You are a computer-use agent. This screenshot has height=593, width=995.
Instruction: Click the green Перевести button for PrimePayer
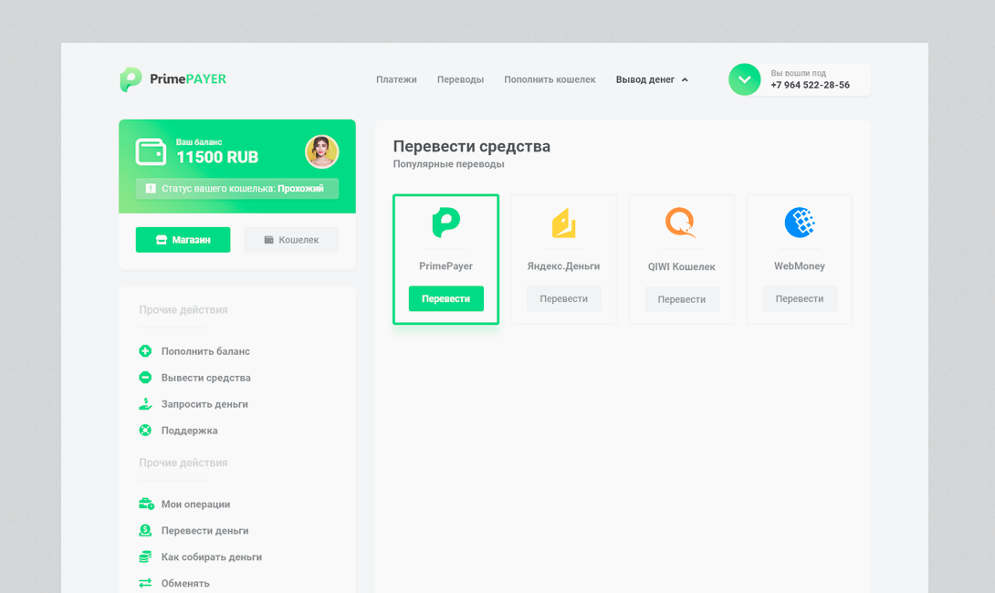tap(446, 298)
